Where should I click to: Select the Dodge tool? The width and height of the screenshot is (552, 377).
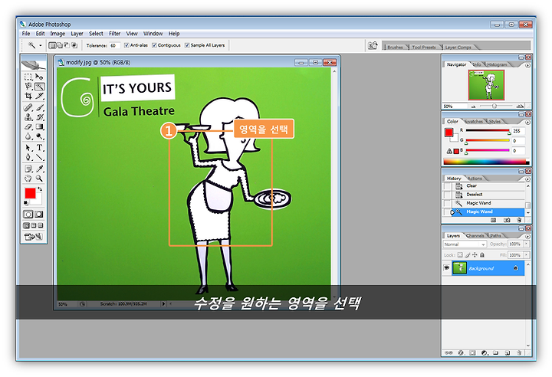[39, 136]
